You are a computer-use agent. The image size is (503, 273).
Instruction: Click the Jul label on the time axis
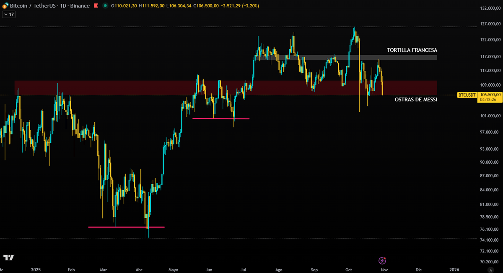click(243, 269)
